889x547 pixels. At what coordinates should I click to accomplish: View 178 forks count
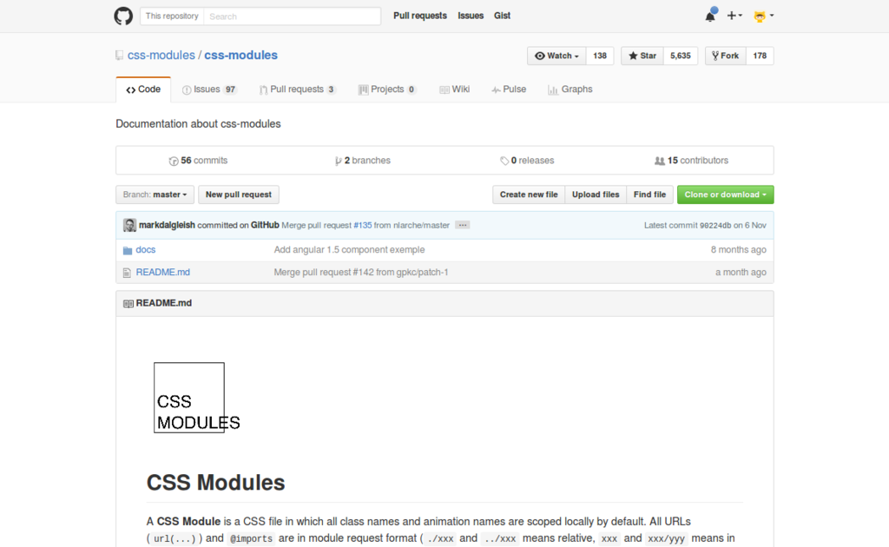pos(760,56)
